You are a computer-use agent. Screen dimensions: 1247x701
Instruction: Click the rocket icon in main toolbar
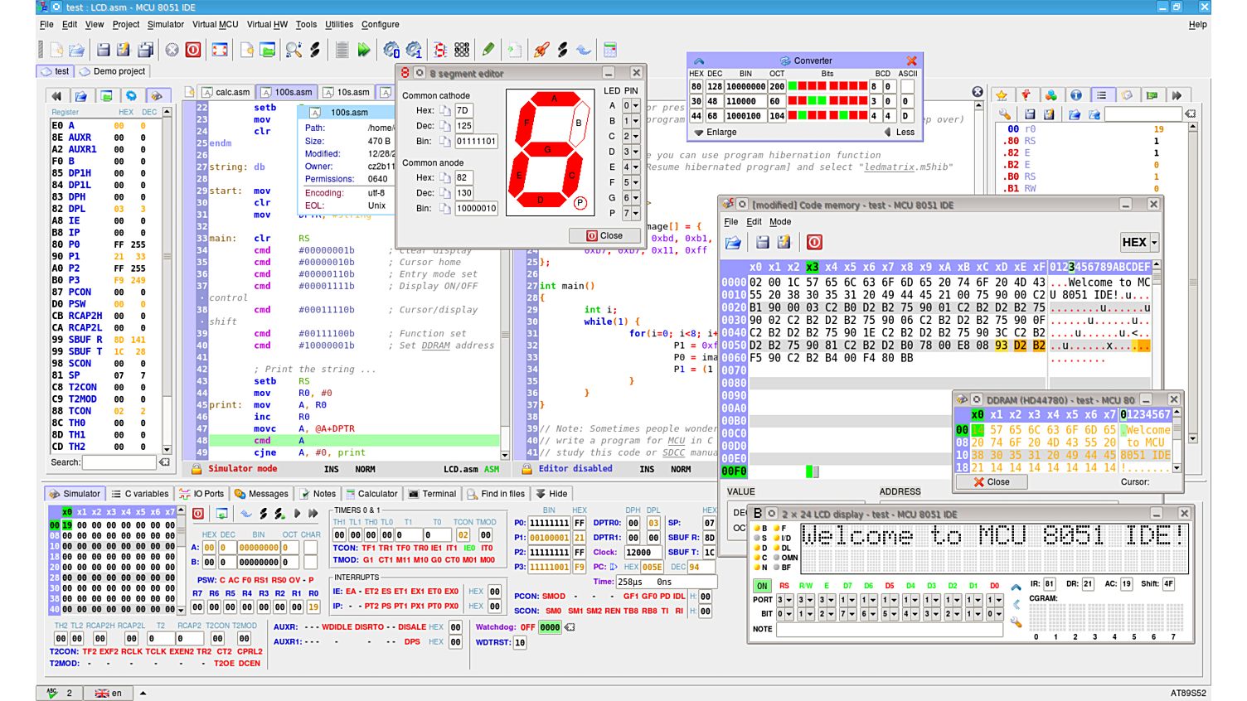coord(541,51)
